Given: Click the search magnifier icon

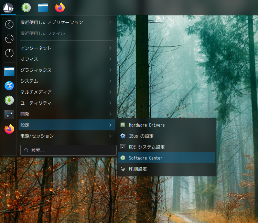Looking at the screenshot, I should pyautogui.click(x=26, y=150).
